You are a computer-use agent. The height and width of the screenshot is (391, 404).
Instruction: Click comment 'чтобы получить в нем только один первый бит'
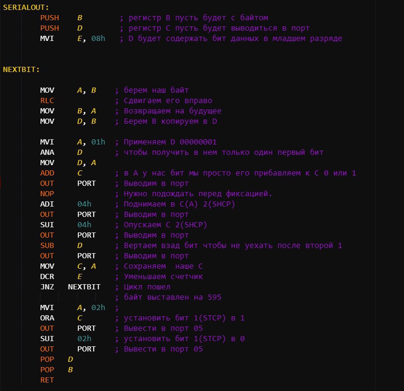(x=224, y=152)
